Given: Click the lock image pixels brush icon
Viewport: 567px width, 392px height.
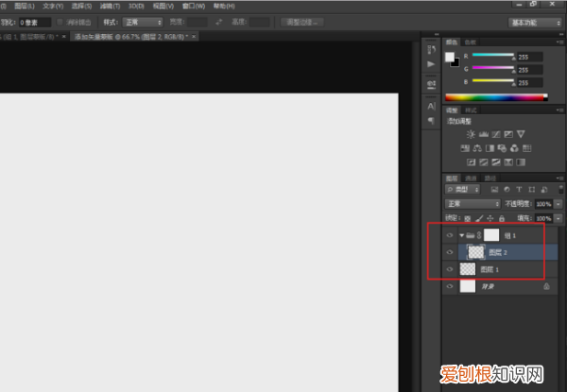Looking at the screenshot, I should (478, 217).
